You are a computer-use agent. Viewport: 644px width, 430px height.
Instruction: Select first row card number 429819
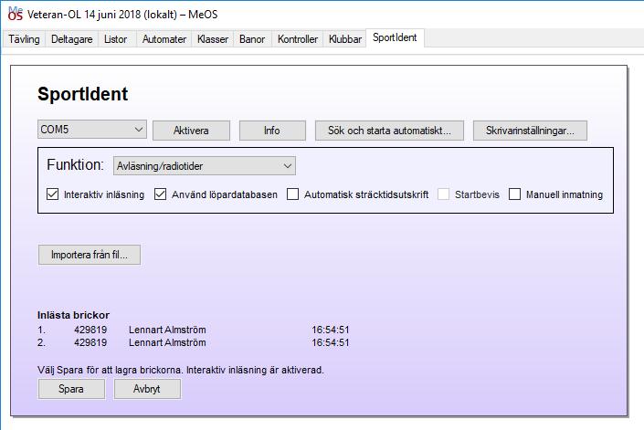tap(90, 330)
